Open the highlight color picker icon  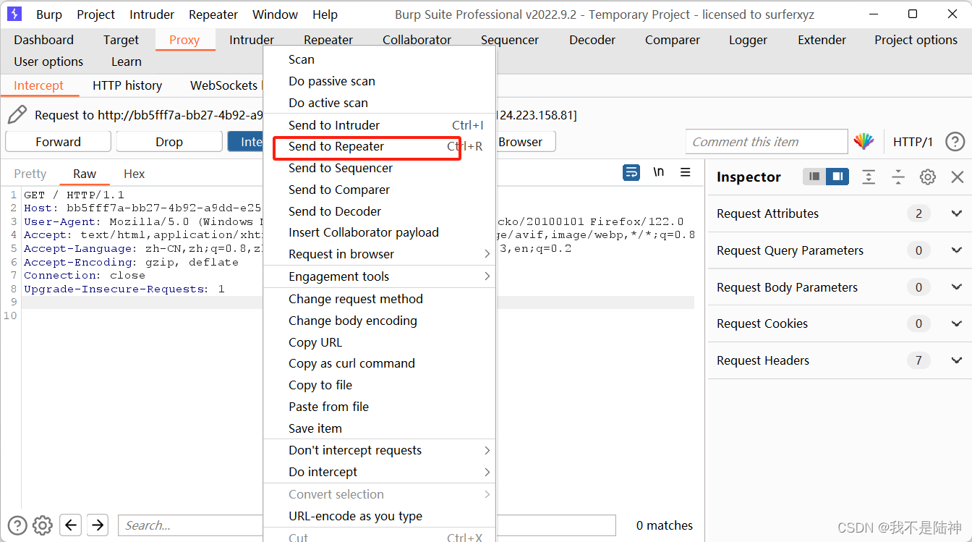(864, 142)
